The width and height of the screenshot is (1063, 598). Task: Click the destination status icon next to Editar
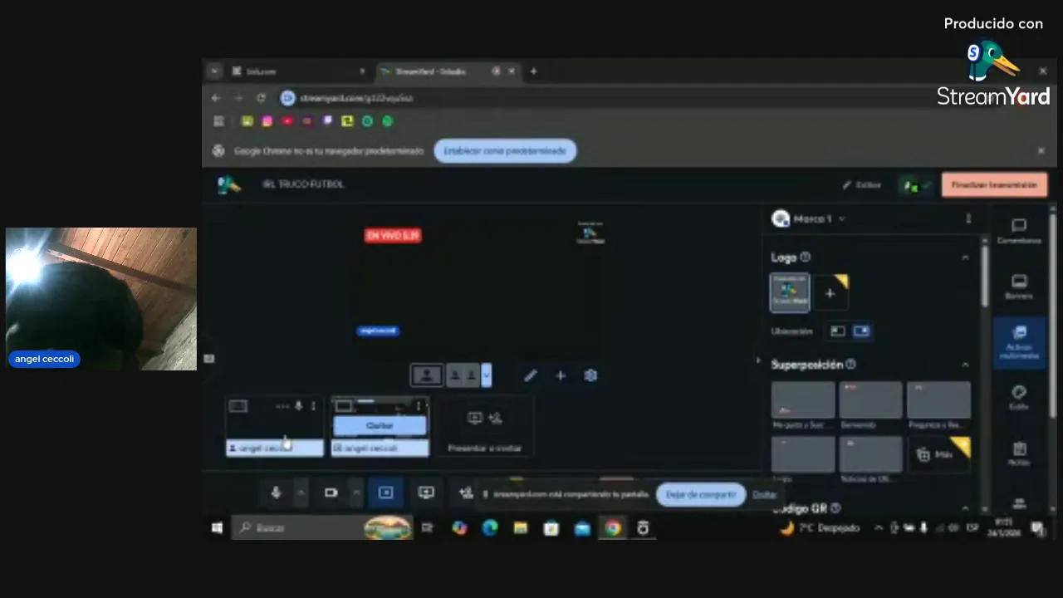point(916,185)
